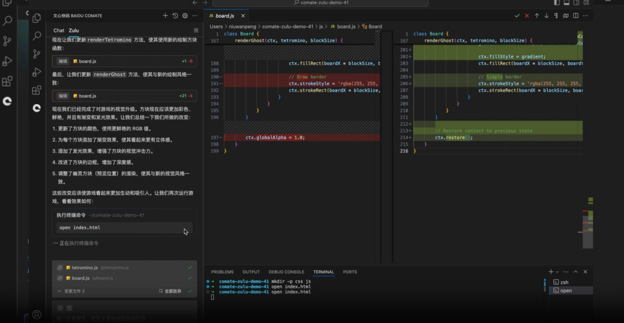Open Run and Debug in front window activity bar
Screen dimensions: 624x323
pyautogui.click(x=37, y=72)
